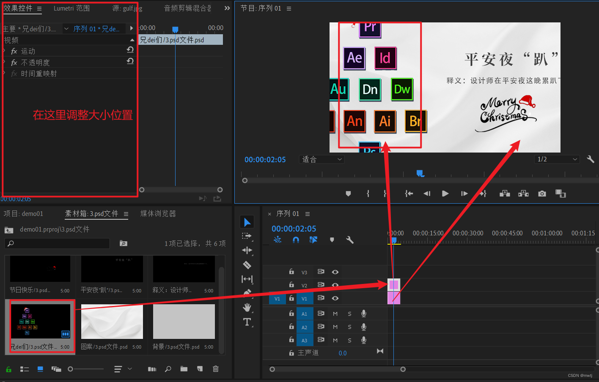Open the sort icons dropdown in project panel
The width and height of the screenshot is (599, 382).
pyautogui.click(x=123, y=369)
